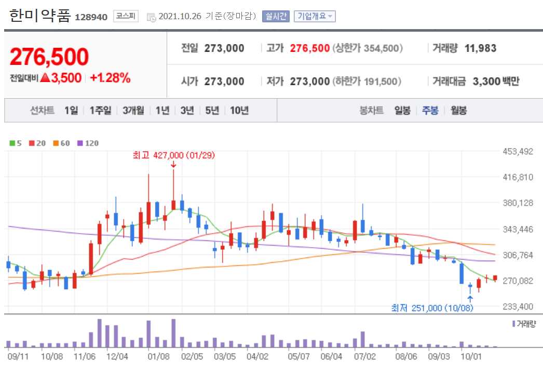Click the red 20 moving-average legend swatch

(x=32, y=143)
